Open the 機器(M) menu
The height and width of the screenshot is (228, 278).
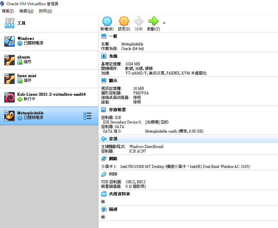[26, 11]
